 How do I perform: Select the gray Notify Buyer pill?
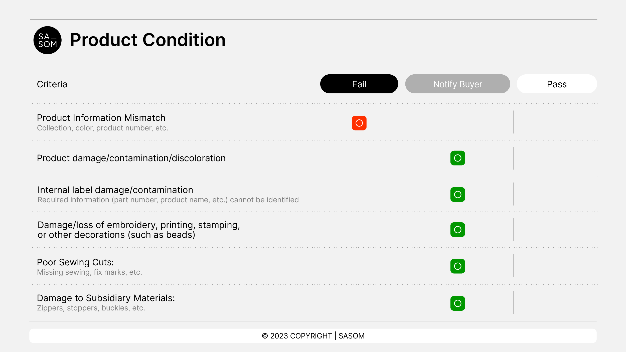457,84
